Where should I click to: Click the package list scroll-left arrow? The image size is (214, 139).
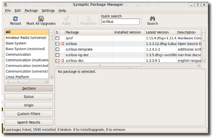point(57,65)
